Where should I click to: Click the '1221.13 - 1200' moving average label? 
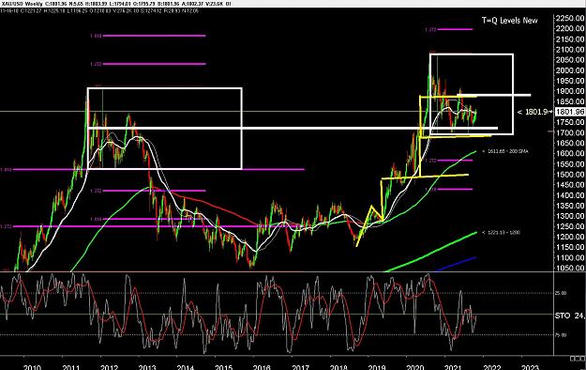tap(502, 233)
